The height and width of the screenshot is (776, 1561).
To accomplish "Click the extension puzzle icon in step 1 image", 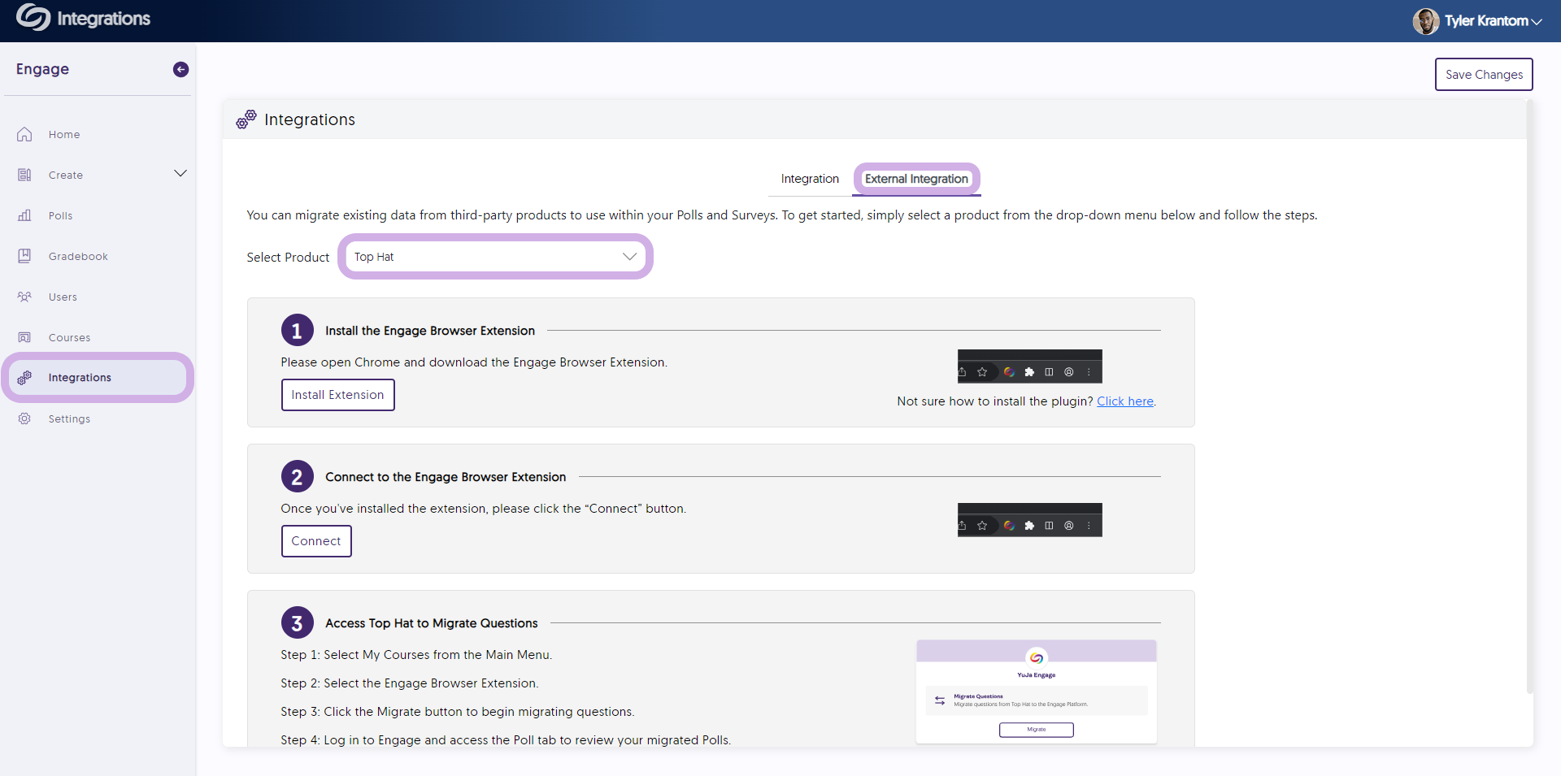I will 1029,372.
